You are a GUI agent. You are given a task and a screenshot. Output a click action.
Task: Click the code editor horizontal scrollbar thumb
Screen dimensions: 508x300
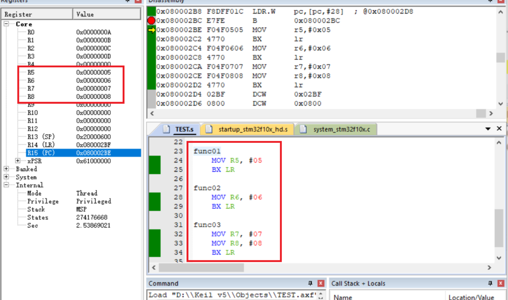click(201, 267)
